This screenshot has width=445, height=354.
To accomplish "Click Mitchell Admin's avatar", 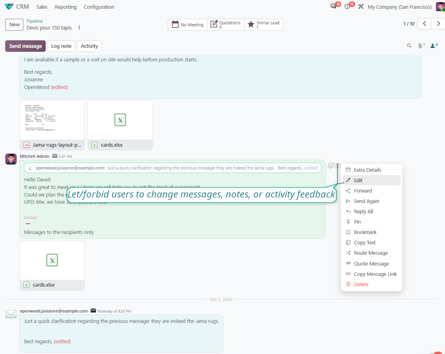I will (x=11, y=159).
